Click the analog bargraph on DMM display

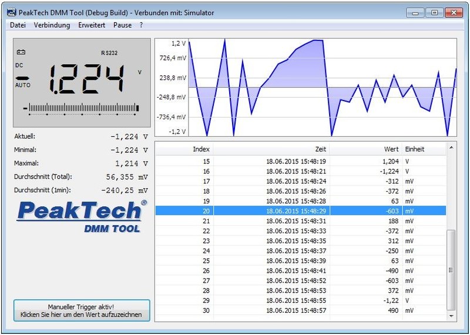tap(80, 108)
